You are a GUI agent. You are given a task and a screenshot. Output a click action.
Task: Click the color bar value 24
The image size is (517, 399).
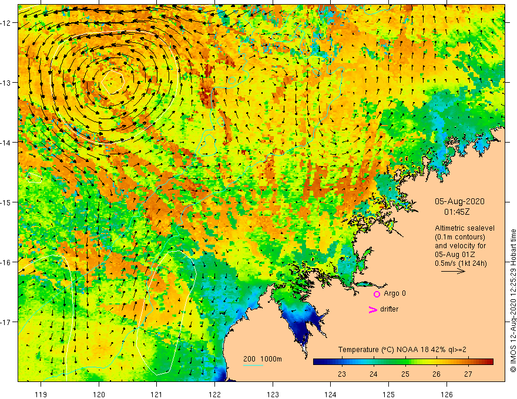click(373, 374)
